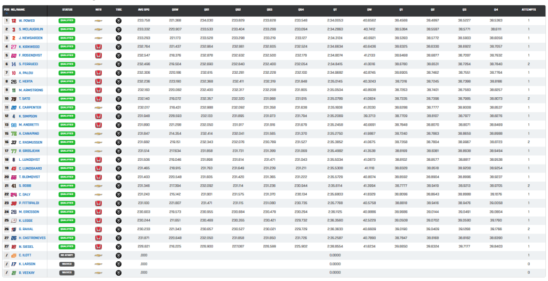Select Q1 value 38.4566 in W. Power's row
Viewport: 548px width, 281px height.
tap(401, 21)
